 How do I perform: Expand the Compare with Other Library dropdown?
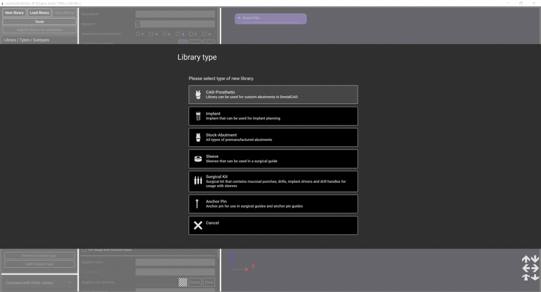coord(70,283)
